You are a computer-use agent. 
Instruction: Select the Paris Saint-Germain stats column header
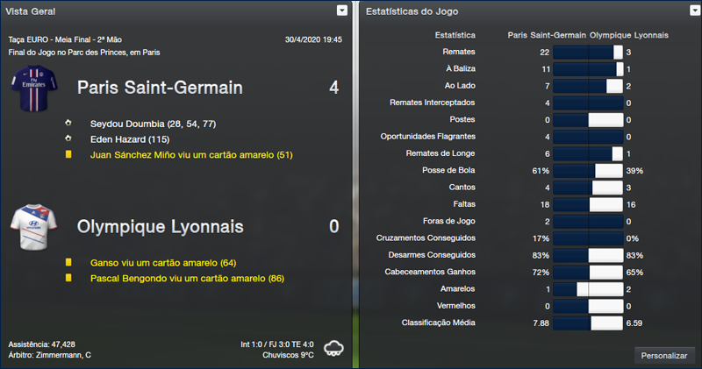tap(547, 35)
